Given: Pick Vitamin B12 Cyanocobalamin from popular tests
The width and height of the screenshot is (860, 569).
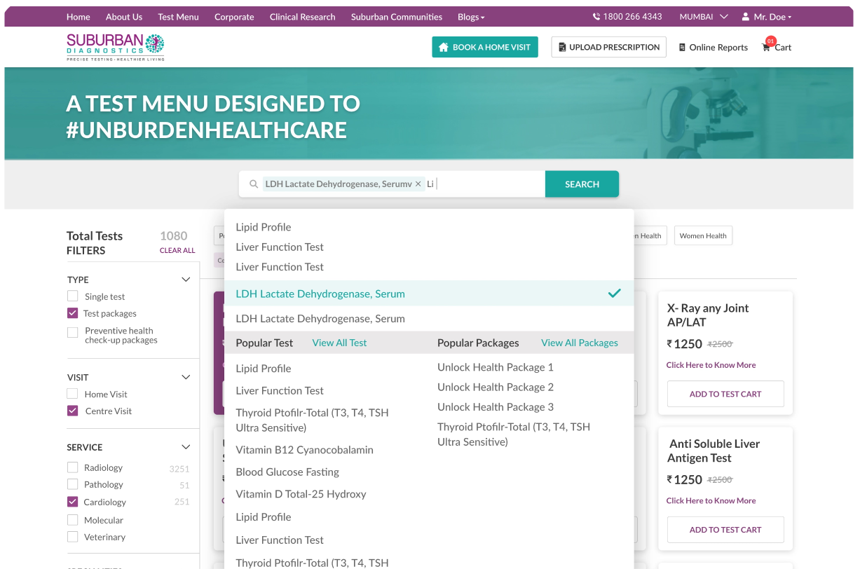Looking at the screenshot, I should 304,450.
